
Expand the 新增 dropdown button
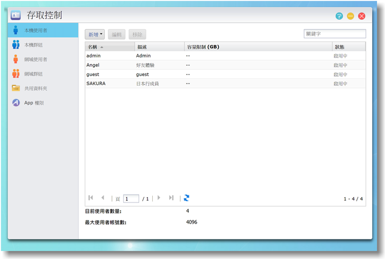click(x=95, y=34)
